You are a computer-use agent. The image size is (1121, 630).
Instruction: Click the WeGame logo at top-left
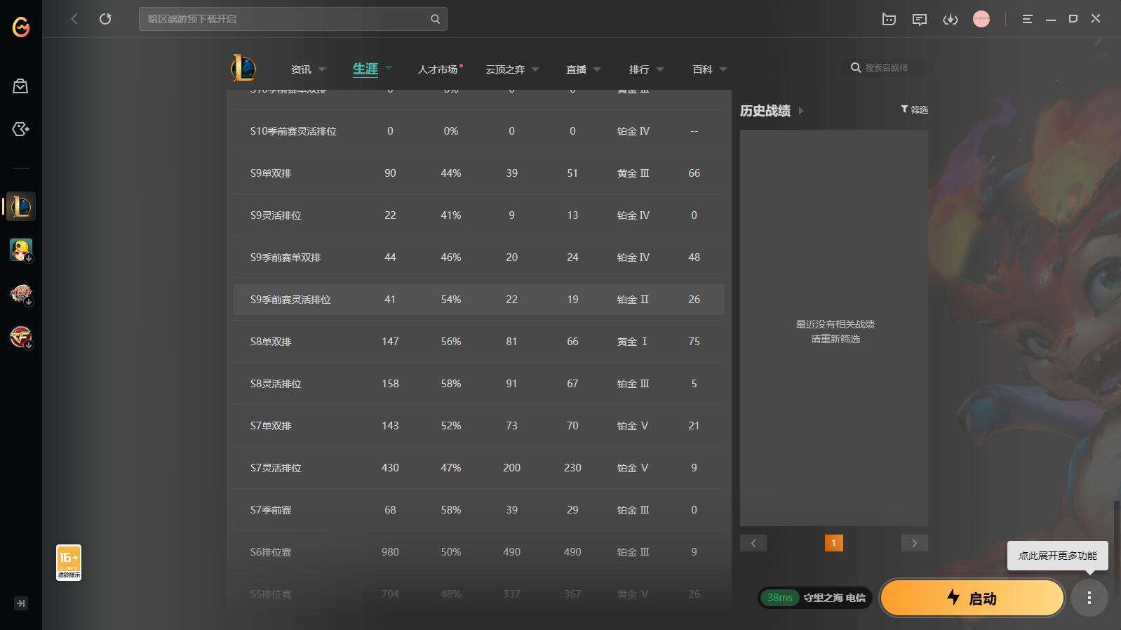click(21, 27)
